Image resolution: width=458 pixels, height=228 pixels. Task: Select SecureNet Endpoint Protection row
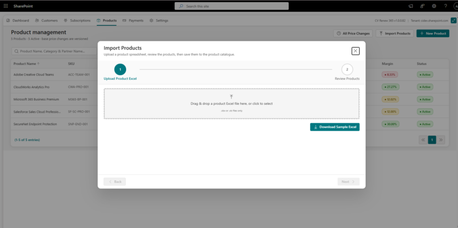(x=229, y=124)
